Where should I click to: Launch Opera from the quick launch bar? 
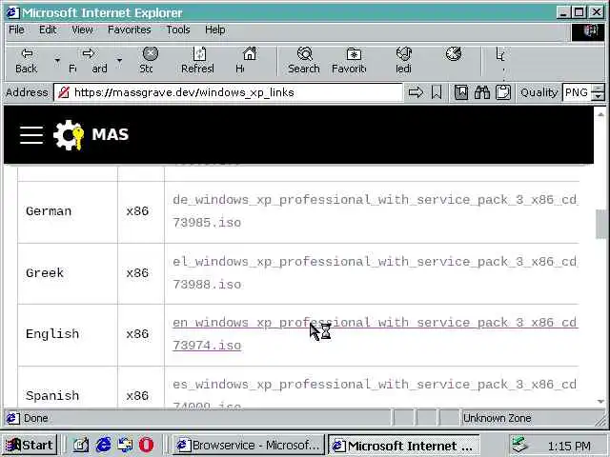click(x=146, y=445)
